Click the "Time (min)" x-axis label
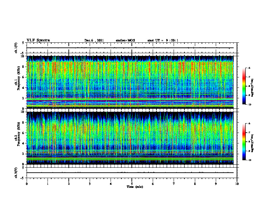This screenshot has width=267, height=206. point(135,187)
